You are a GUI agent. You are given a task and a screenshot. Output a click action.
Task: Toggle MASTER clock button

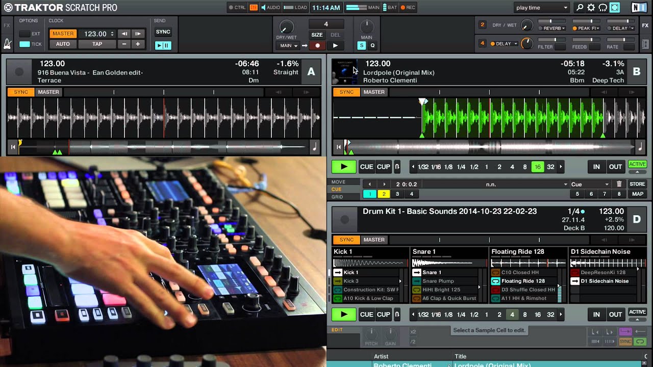[x=63, y=34]
